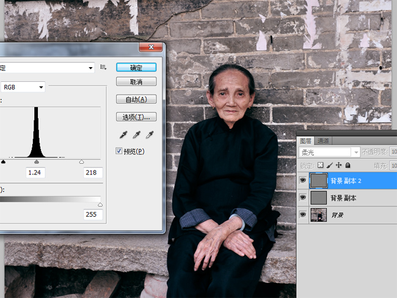Toggle the 预览 preview checkbox
397x298 pixels.
(119, 151)
